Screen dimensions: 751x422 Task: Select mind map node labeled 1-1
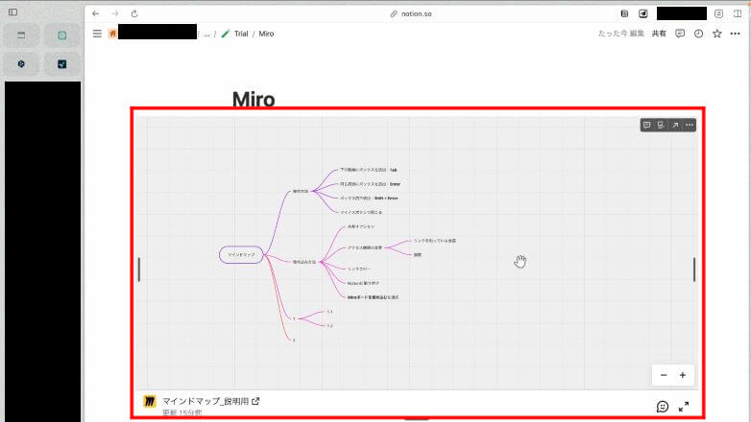tap(329, 312)
